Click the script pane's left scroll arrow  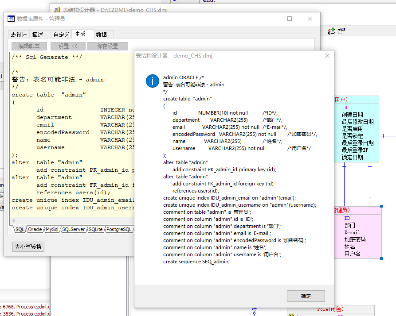point(14,220)
